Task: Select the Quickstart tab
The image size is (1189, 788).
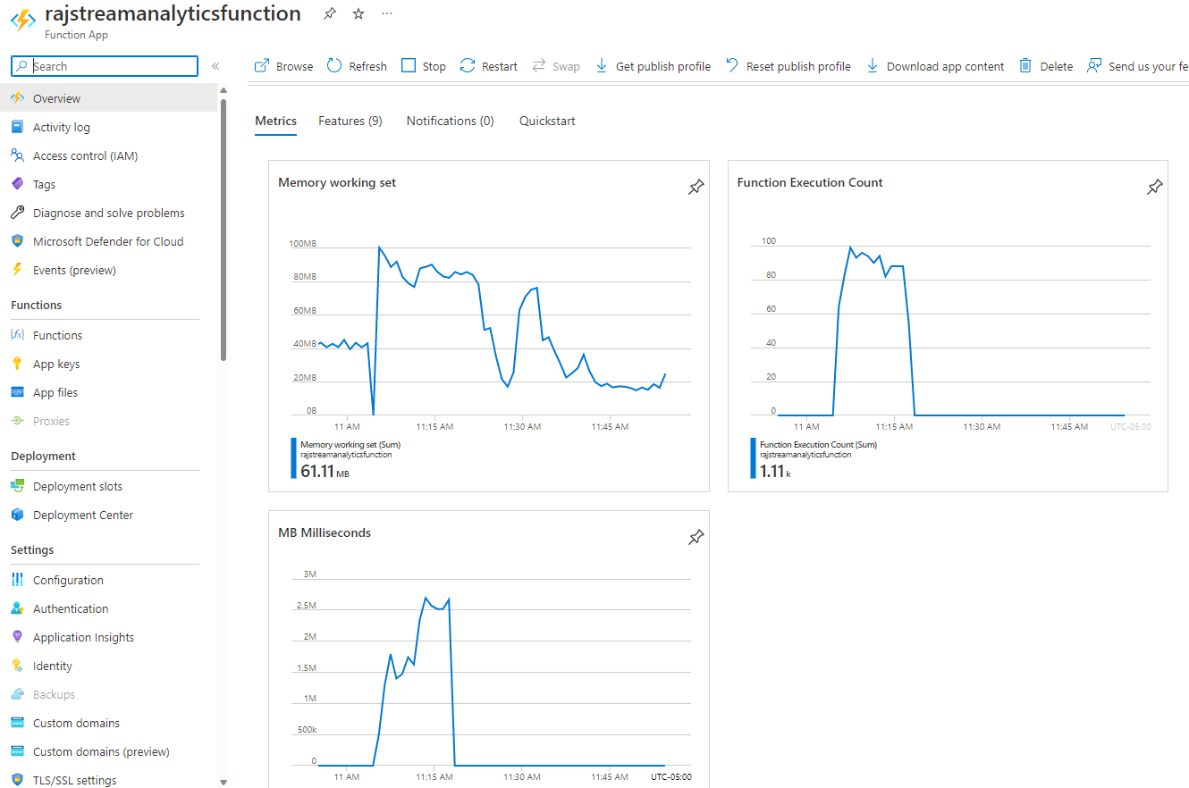Action: pos(547,121)
